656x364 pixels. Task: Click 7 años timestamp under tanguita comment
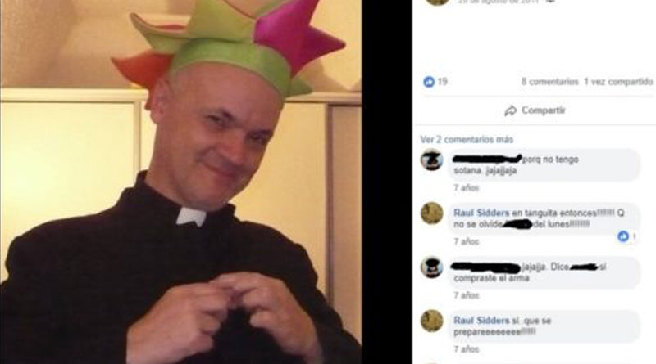click(x=466, y=241)
